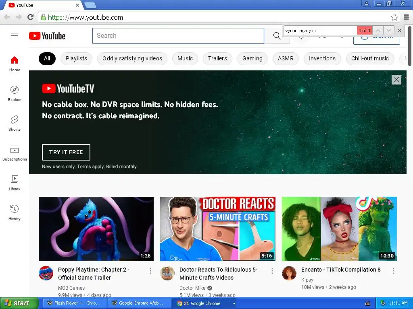Select the All filter chip
413x309 pixels.
coord(47,58)
